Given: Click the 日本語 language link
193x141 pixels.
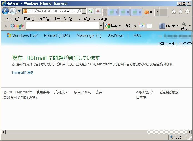Looking at the screenshot, I should [x=141, y=98].
